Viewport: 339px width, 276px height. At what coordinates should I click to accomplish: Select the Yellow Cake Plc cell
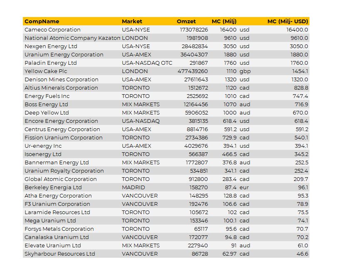[x=46, y=71]
